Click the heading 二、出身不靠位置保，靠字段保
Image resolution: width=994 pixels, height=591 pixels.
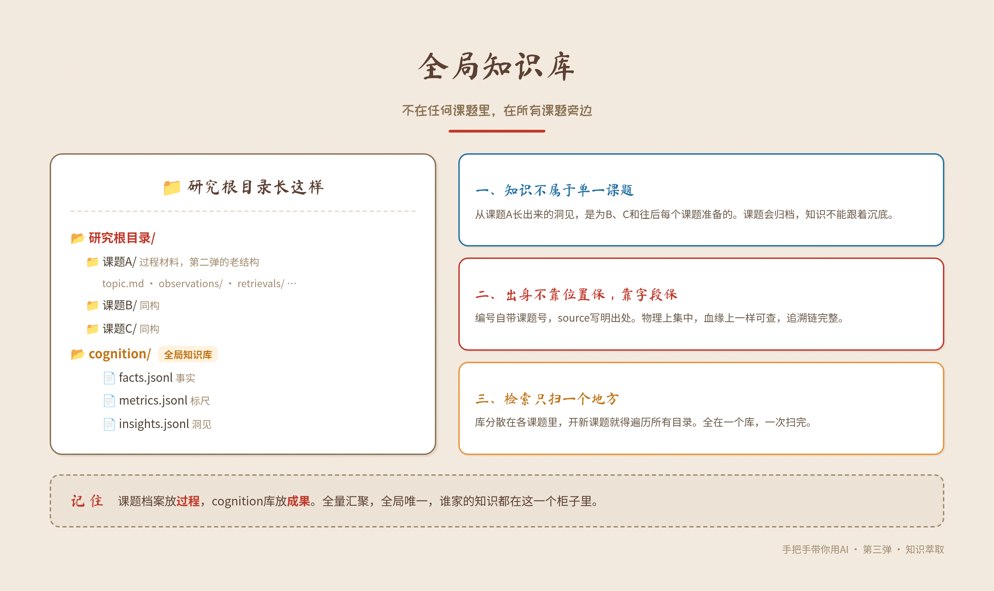pos(576,295)
